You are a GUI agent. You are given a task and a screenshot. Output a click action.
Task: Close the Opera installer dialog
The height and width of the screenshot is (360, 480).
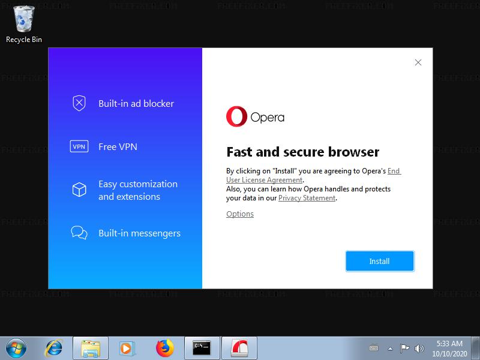click(x=418, y=62)
